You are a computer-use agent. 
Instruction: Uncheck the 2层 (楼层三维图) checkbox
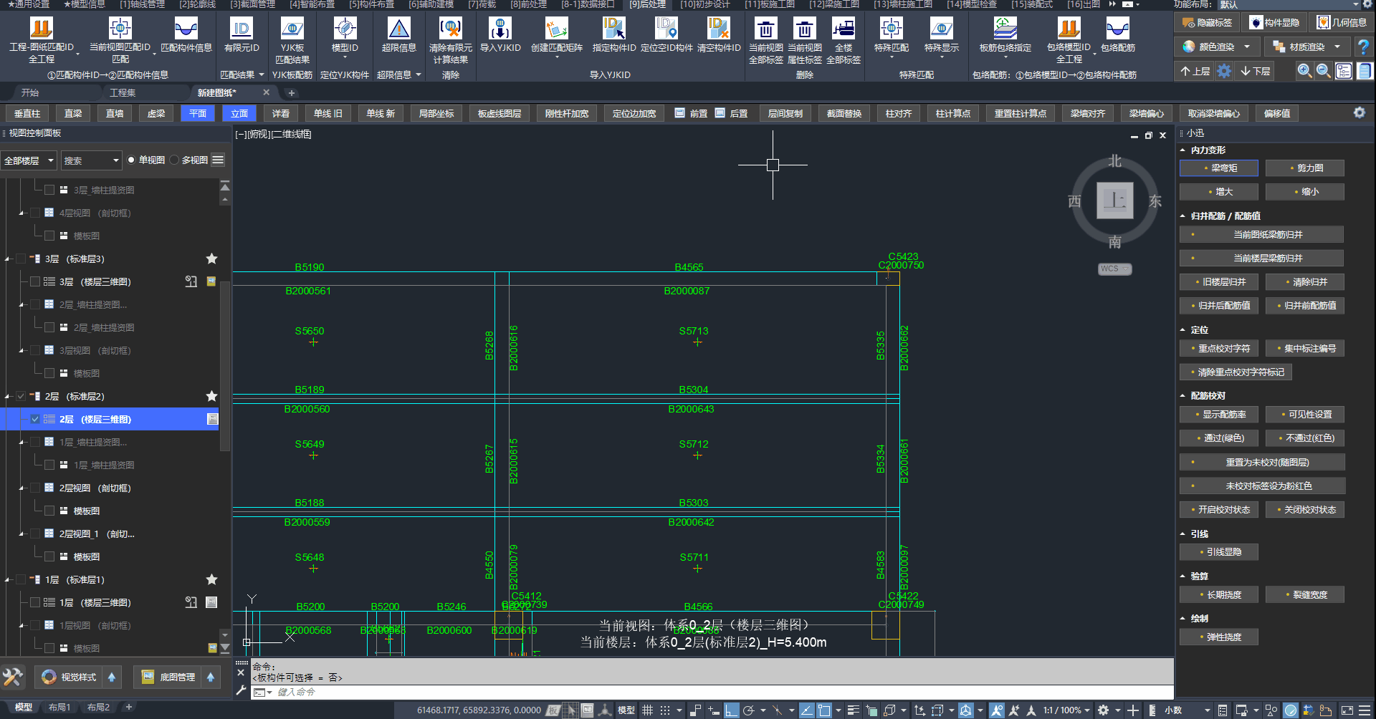click(x=35, y=419)
